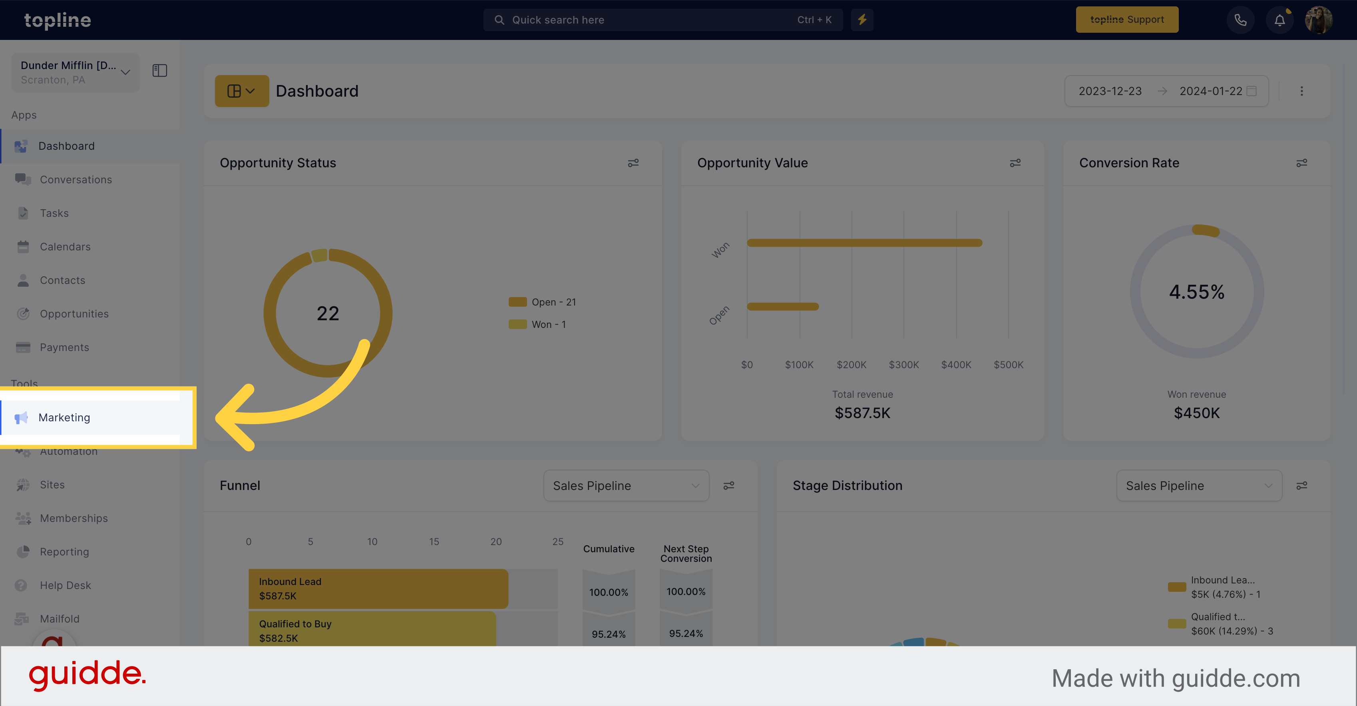Toggle Opportunity Value chart settings
1357x706 pixels.
(1015, 163)
